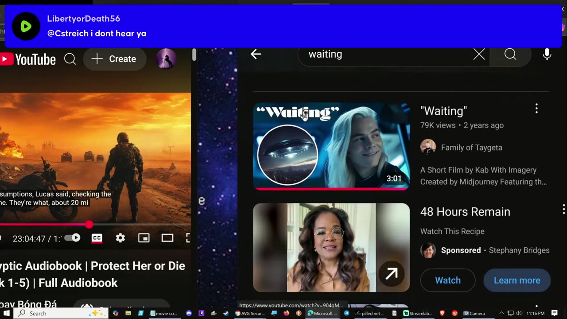567x319 pixels.
Task: Open DuckDuckGo browser from the taskbar
Action: click(x=299, y=313)
